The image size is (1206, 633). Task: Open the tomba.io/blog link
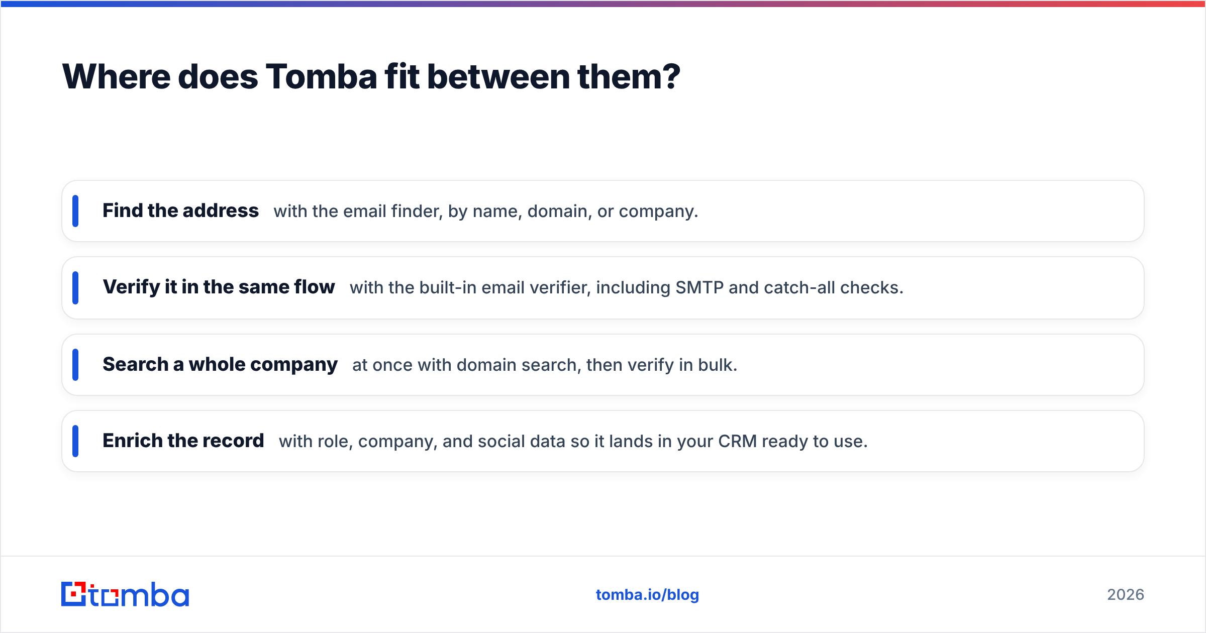click(x=647, y=595)
